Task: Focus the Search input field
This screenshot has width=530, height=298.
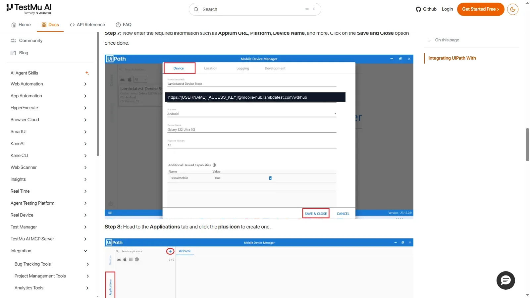Action: pyautogui.click(x=255, y=9)
